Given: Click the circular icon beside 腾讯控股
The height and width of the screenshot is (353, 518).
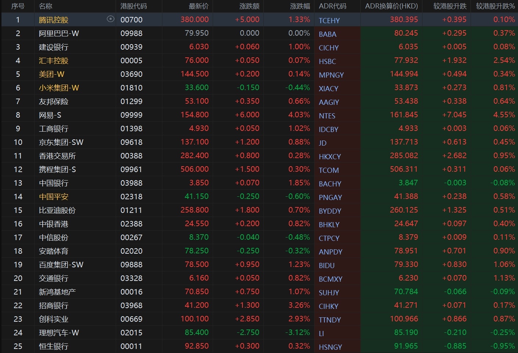Looking at the screenshot, I should (110, 19).
